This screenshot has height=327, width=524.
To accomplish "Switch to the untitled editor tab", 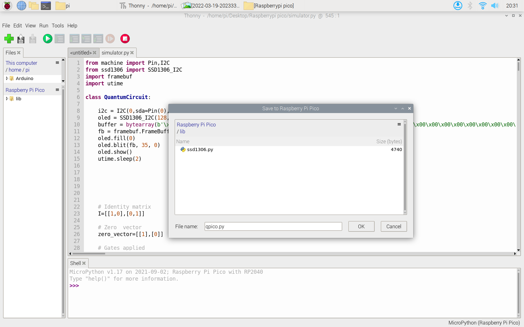I will pos(81,53).
